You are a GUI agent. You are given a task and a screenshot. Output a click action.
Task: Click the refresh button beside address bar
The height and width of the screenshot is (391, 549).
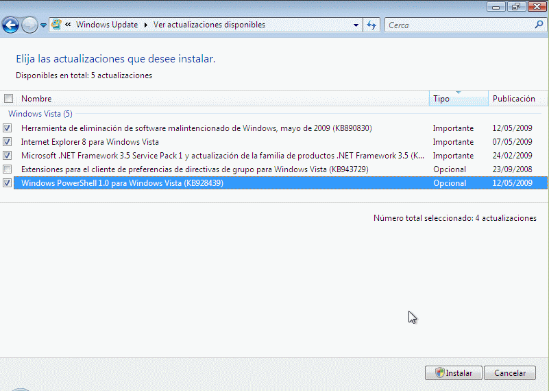pos(371,25)
